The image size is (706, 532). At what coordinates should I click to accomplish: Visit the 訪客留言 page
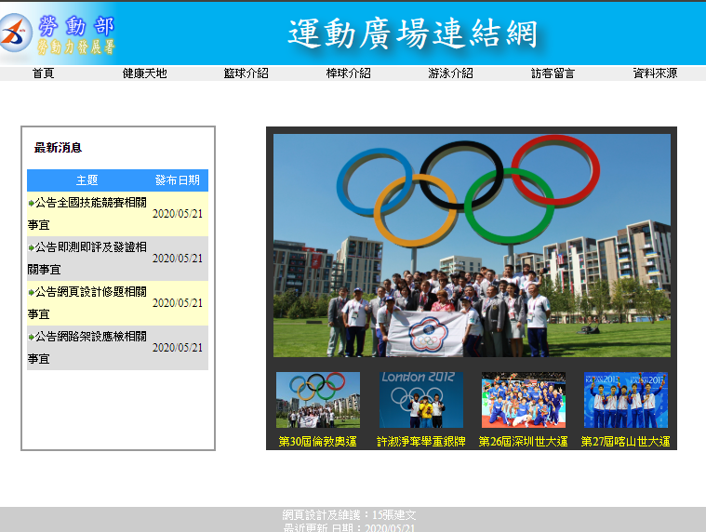(x=553, y=73)
